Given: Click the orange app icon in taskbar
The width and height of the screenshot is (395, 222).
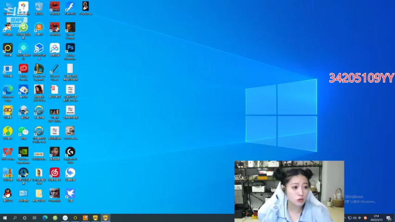Looking at the screenshot, I should (85, 218).
